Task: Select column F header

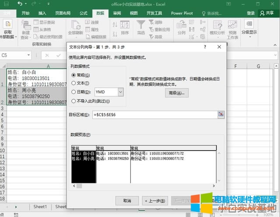Action: [x=235, y=66]
